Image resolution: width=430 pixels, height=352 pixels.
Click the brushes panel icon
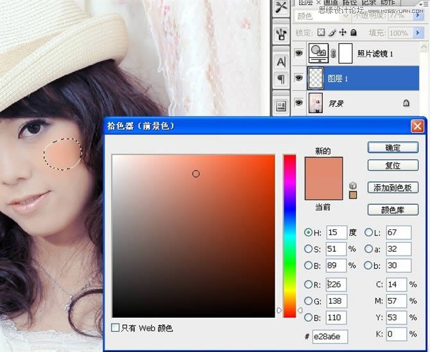(280, 33)
